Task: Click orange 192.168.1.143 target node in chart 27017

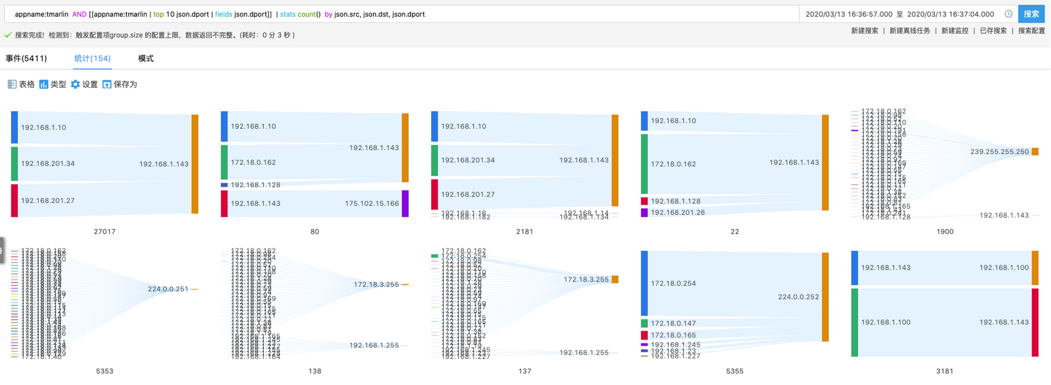Action: 195,164
